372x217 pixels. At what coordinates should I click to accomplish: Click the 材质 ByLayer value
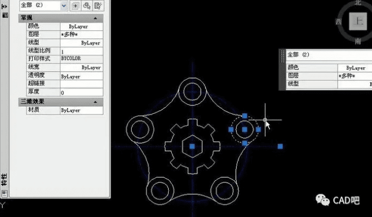click(82, 110)
